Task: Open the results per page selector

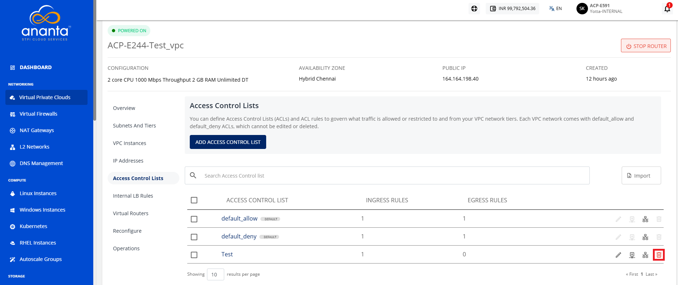Action: (216, 275)
